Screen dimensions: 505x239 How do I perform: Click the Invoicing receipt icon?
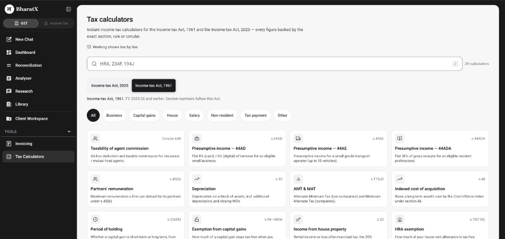pos(9,144)
